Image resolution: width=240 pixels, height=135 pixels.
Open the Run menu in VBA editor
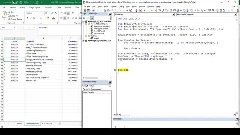click(x=128, y=7)
